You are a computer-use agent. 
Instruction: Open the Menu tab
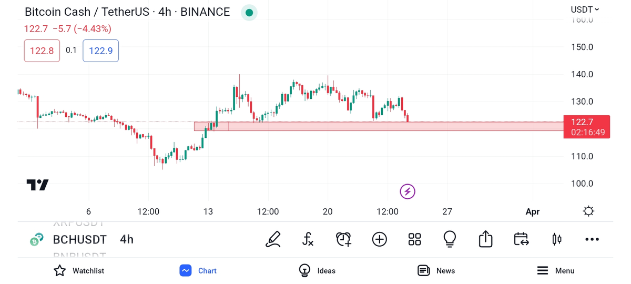pyautogui.click(x=555, y=271)
